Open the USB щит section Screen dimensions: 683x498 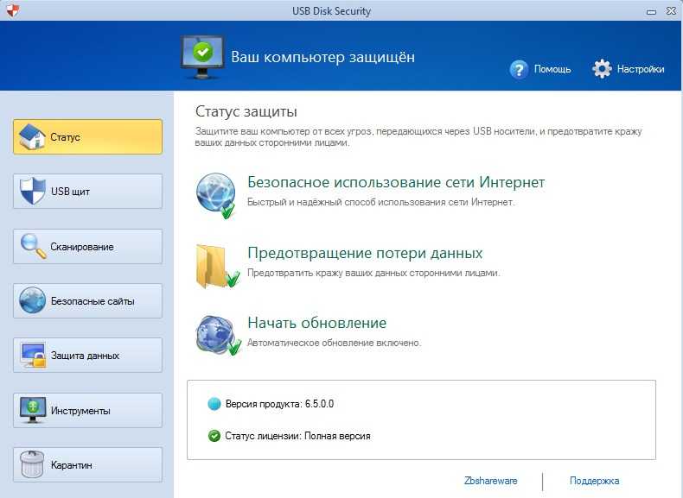pyautogui.click(x=87, y=192)
